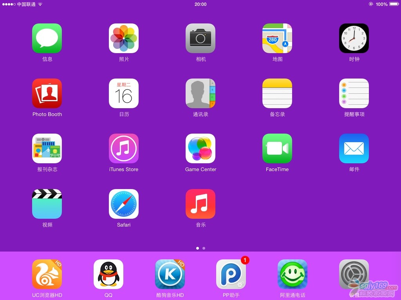Launch the Camera app (相机)
This screenshot has width=401, height=300.
(x=200, y=38)
